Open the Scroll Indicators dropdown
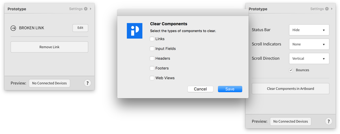340x134 pixels. 309,44
